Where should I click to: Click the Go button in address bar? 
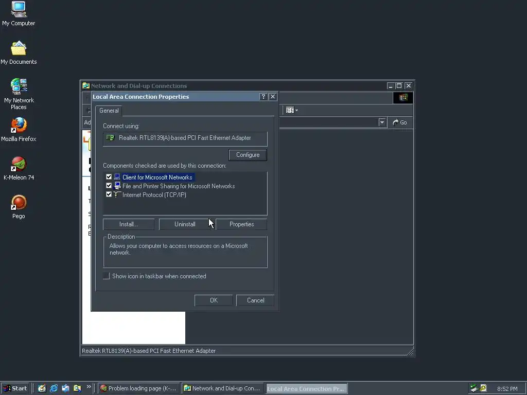pyautogui.click(x=400, y=122)
